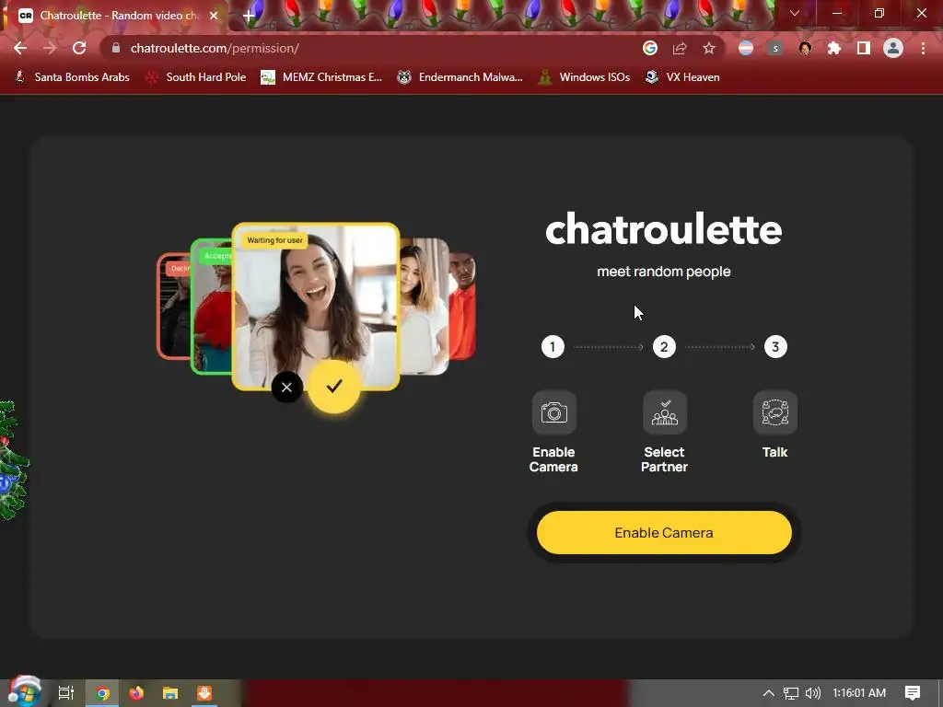Close the Chatroulette tab
Image resolution: width=943 pixels, height=707 pixels.
(x=214, y=16)
